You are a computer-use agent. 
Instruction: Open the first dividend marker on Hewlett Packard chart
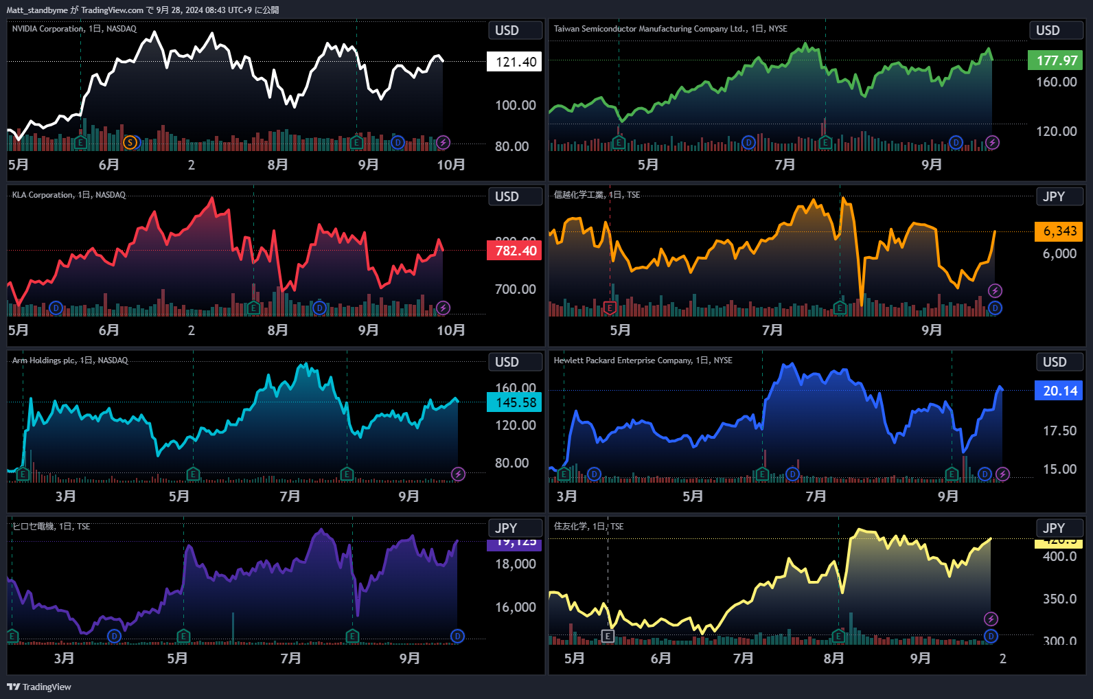point(595,474)
